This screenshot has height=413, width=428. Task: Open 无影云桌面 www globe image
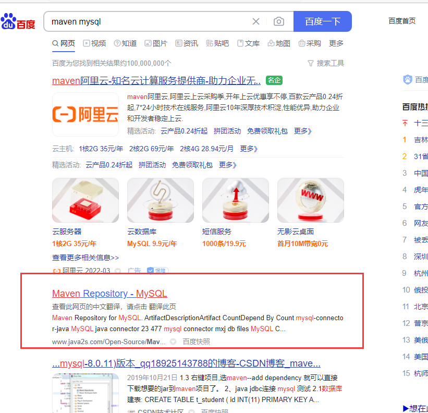311,200
